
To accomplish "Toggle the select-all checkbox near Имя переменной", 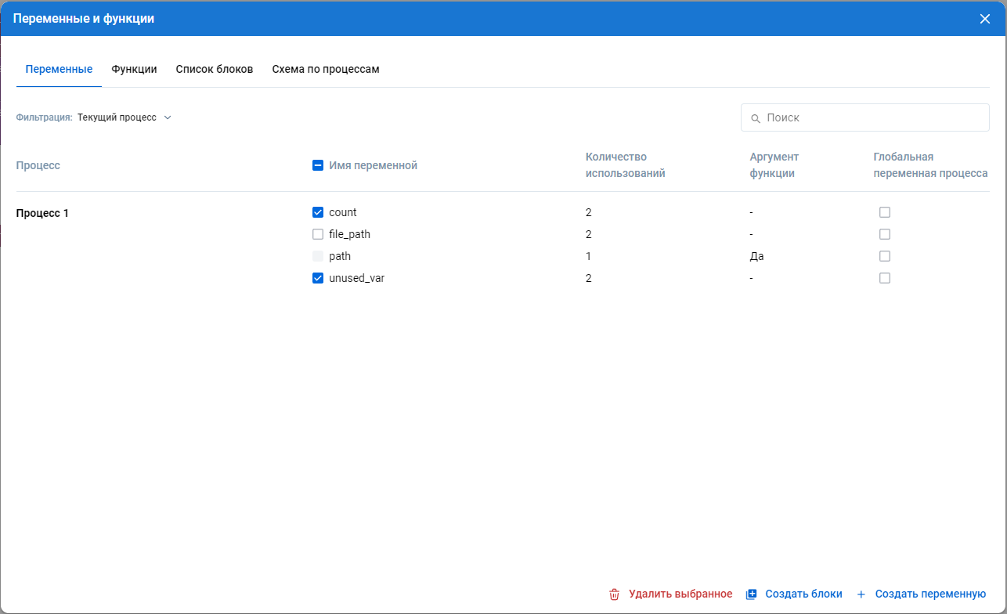I will (318, 165).
